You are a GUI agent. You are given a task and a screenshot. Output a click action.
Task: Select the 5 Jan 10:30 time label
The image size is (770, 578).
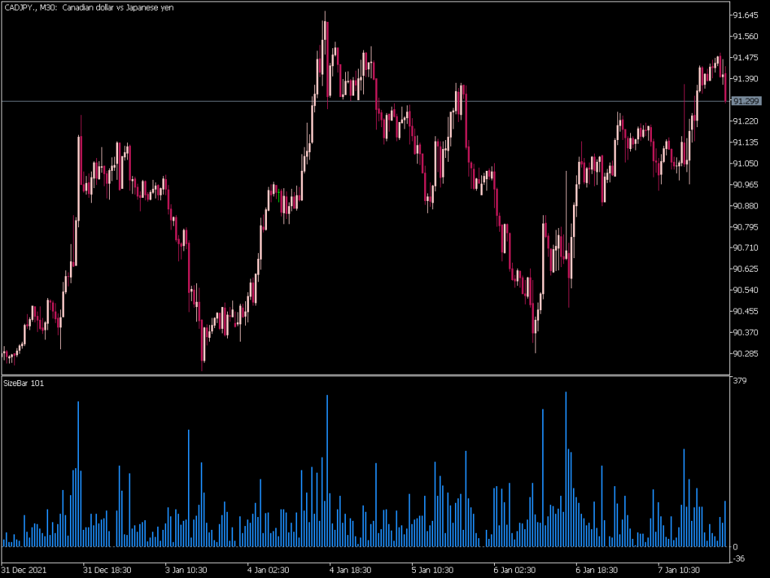click(433, 570)
